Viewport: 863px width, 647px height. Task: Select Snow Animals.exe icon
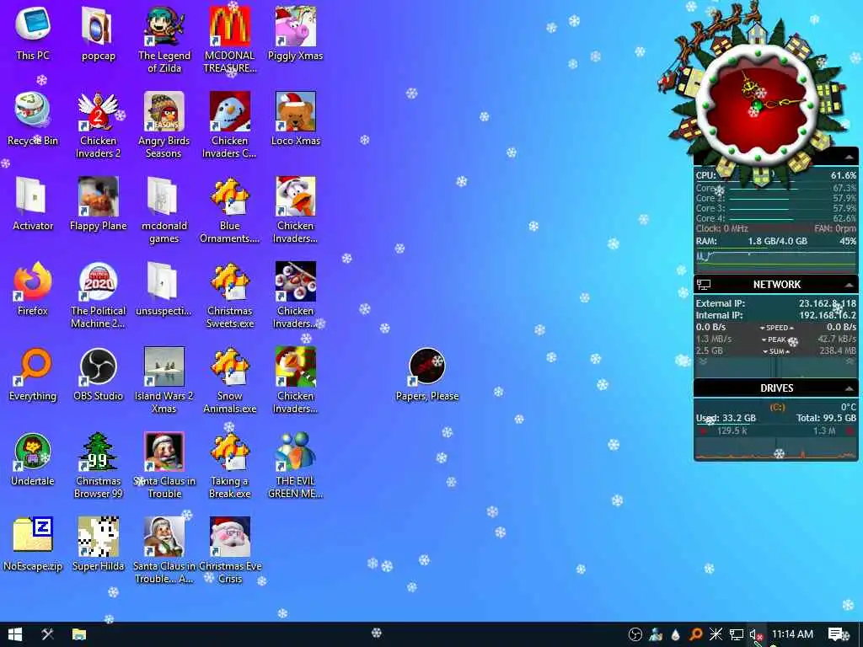[x=230, y=381]
